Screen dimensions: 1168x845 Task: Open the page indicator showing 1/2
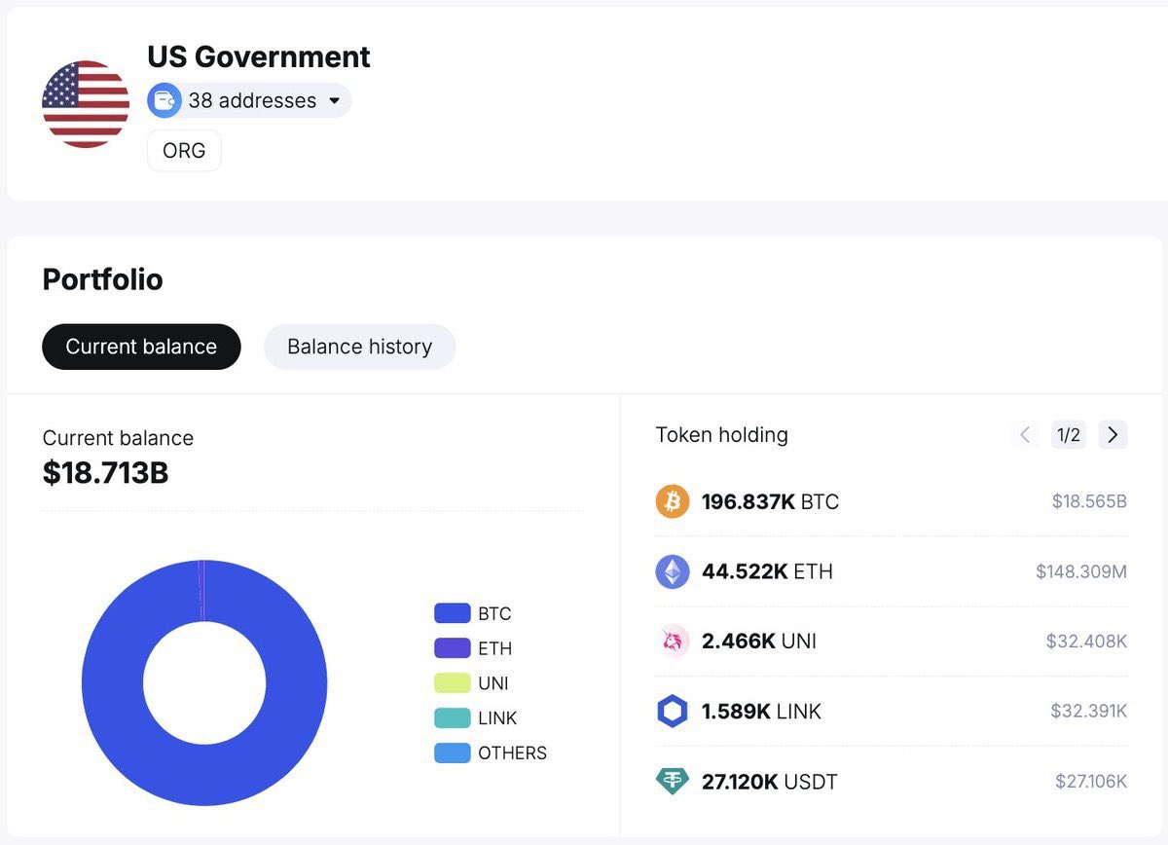coord(1069,435)
